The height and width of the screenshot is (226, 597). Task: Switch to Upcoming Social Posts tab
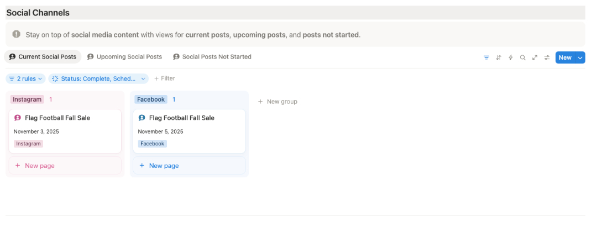click(x=124, y=57)
